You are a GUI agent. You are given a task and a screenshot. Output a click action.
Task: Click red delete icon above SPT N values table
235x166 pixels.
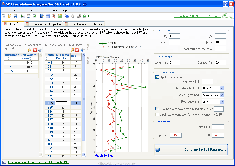tap(77, 50)
